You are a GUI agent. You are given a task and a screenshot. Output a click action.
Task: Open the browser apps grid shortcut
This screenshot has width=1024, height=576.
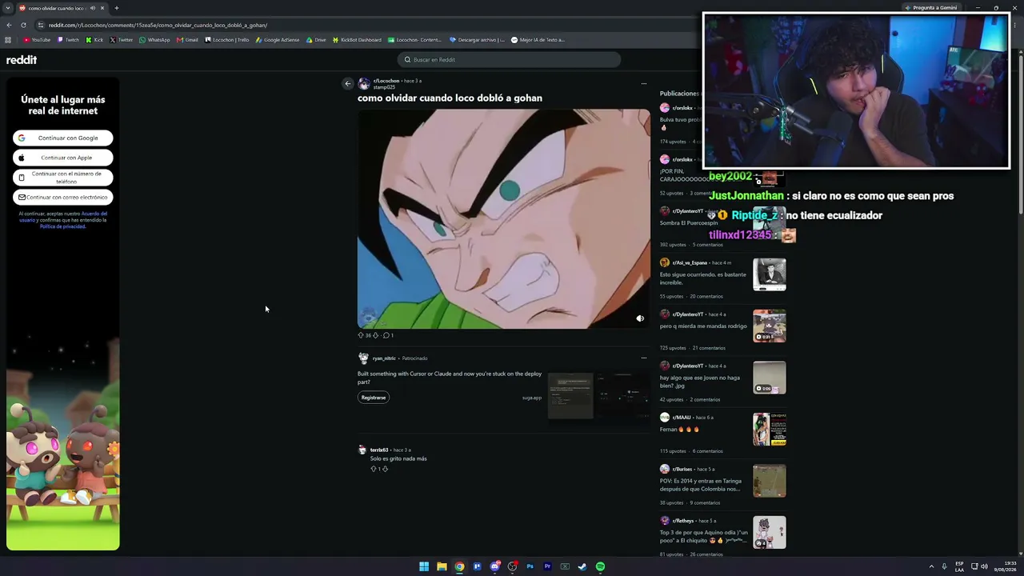click(8, 40)
